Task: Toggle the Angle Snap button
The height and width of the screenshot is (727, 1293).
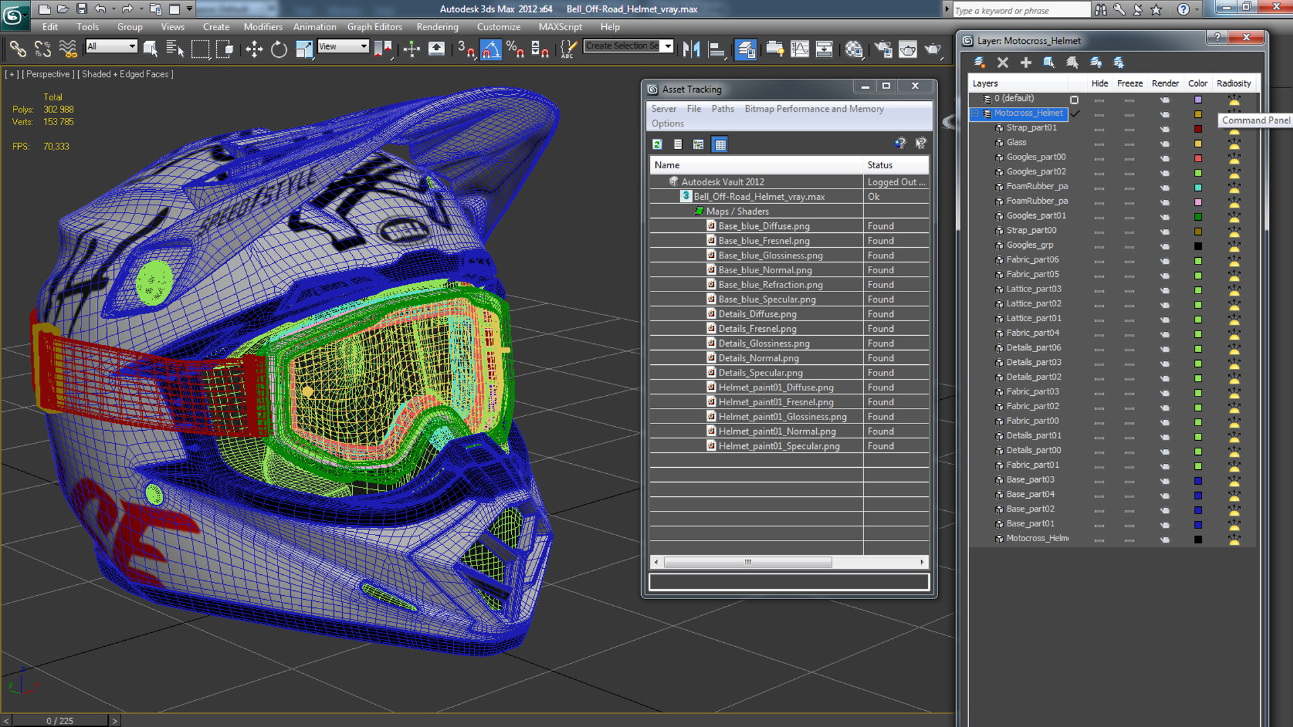Action: (491, 48)
